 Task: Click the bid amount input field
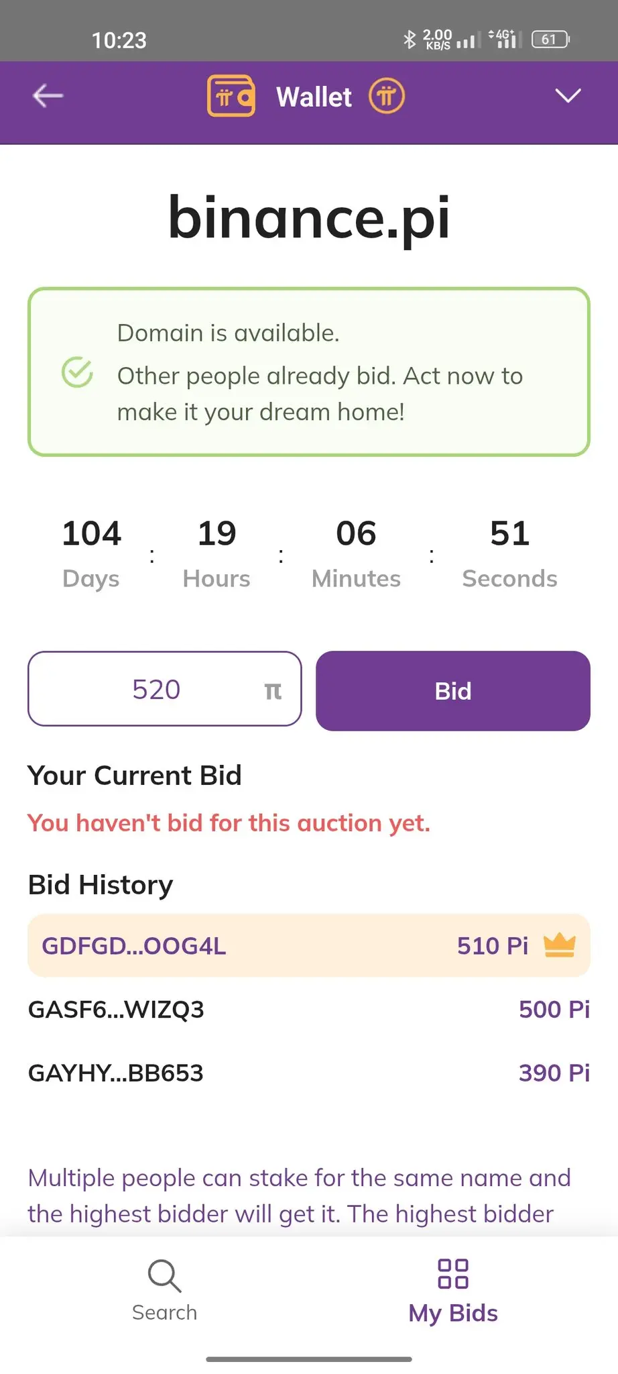(156, 689)
